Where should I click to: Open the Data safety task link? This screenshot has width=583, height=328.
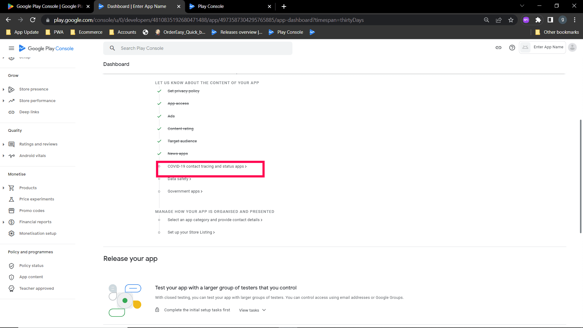tap(179, 179)
